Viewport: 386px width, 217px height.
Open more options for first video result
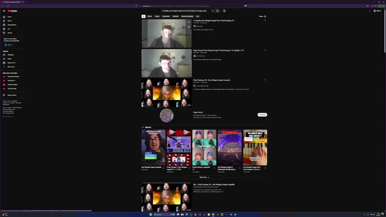(x=265, y=20)
